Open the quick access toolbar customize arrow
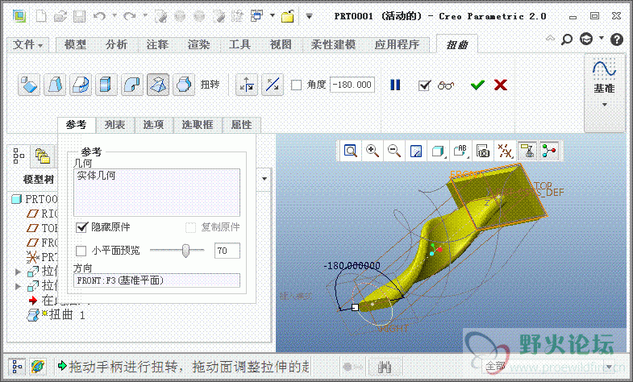633x382 pixels. coord(309,17)
